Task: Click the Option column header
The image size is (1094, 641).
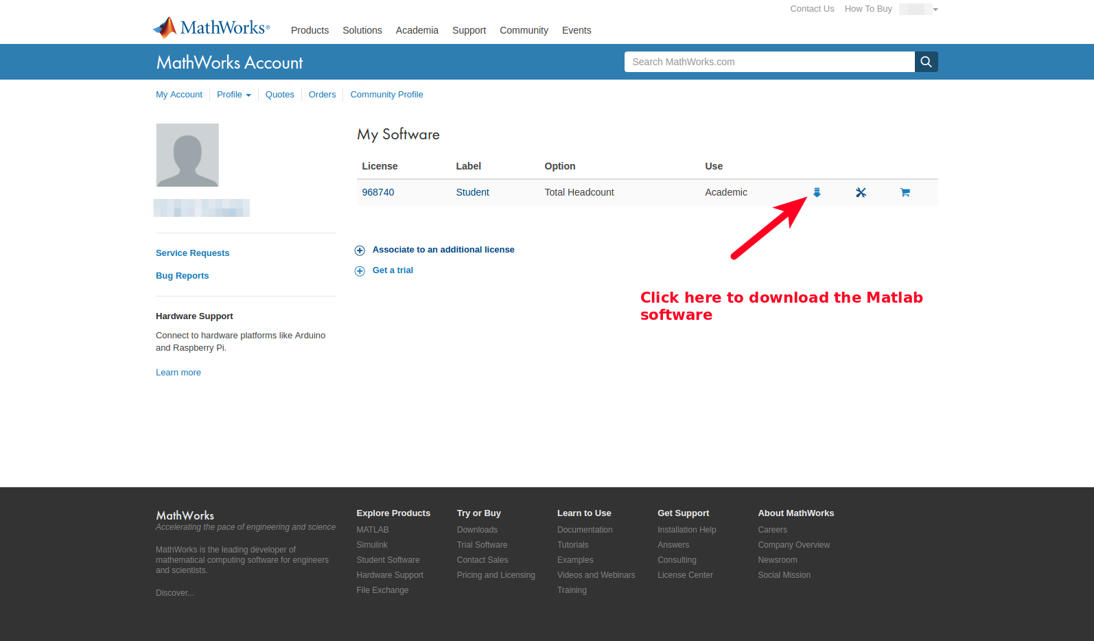Action: coord(560,166)
